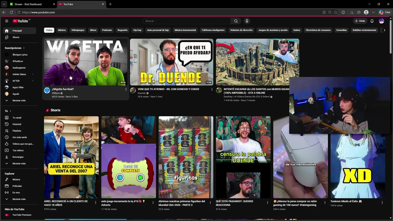The width and height of the screenshot is (393, 221).
Task: Select the Todos filter chip
Action: [49, 30]
